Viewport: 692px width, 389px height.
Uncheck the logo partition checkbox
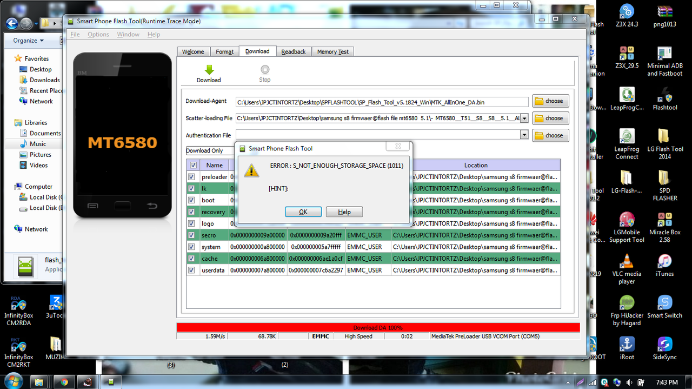(x=191, y=223)
